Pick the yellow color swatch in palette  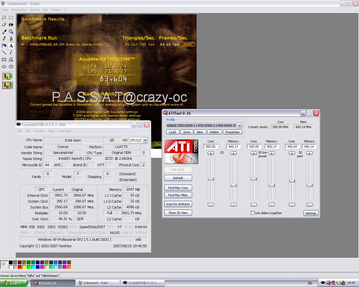24,267
